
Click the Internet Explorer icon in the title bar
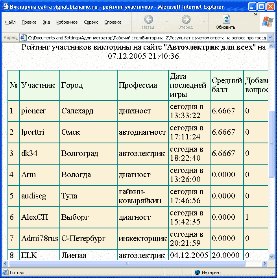6,6
